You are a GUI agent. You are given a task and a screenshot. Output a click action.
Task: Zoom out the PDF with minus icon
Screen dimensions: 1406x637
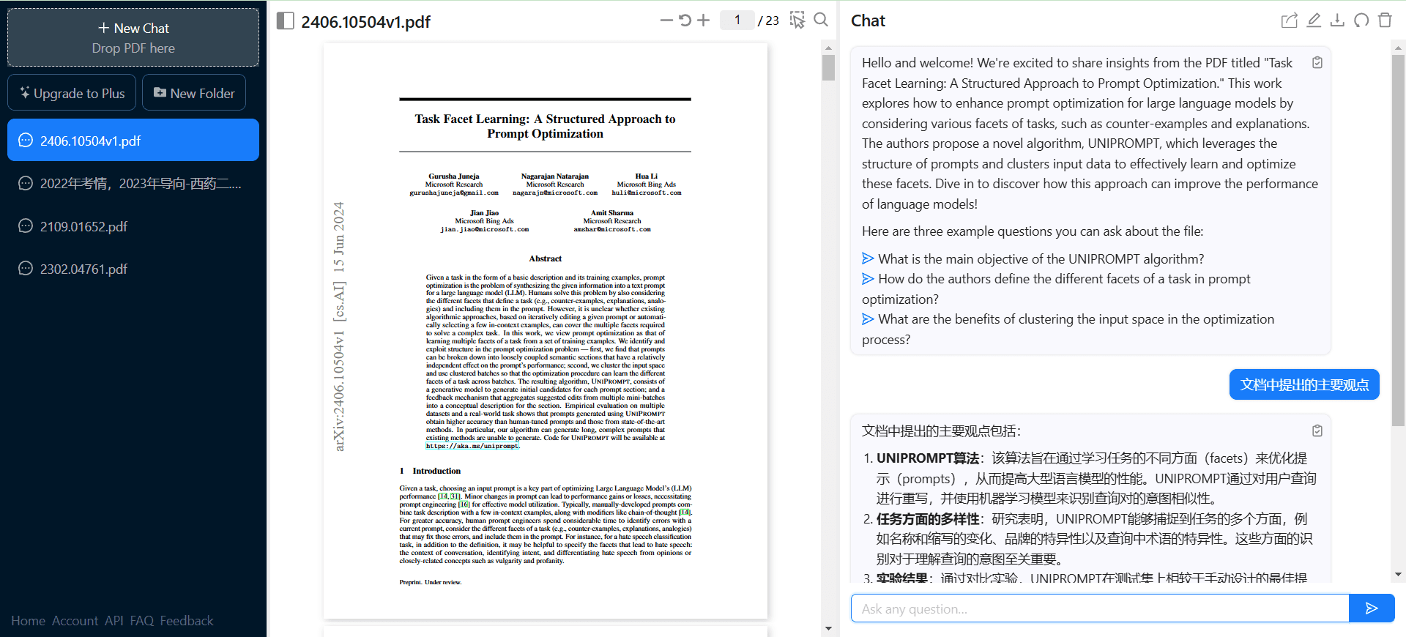(666, 21)
